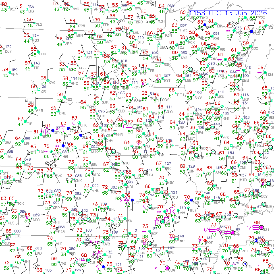Select the green station dot at PHP
Screen dimensions: 274x274
click(x=10, y=73)
